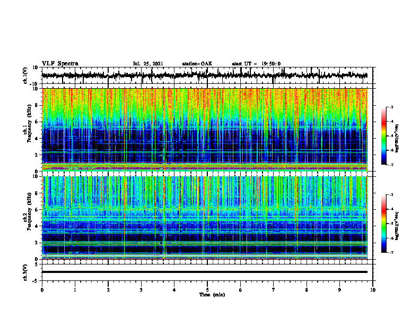420x325 pixels.
Task: Click the ch.3 flat black trace line
Action: click(x=205, y=272)
